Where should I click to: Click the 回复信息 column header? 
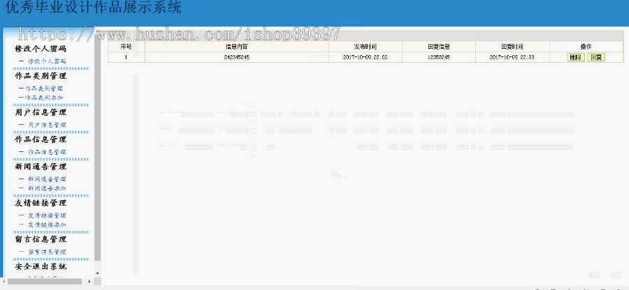(x=439, y=47)
